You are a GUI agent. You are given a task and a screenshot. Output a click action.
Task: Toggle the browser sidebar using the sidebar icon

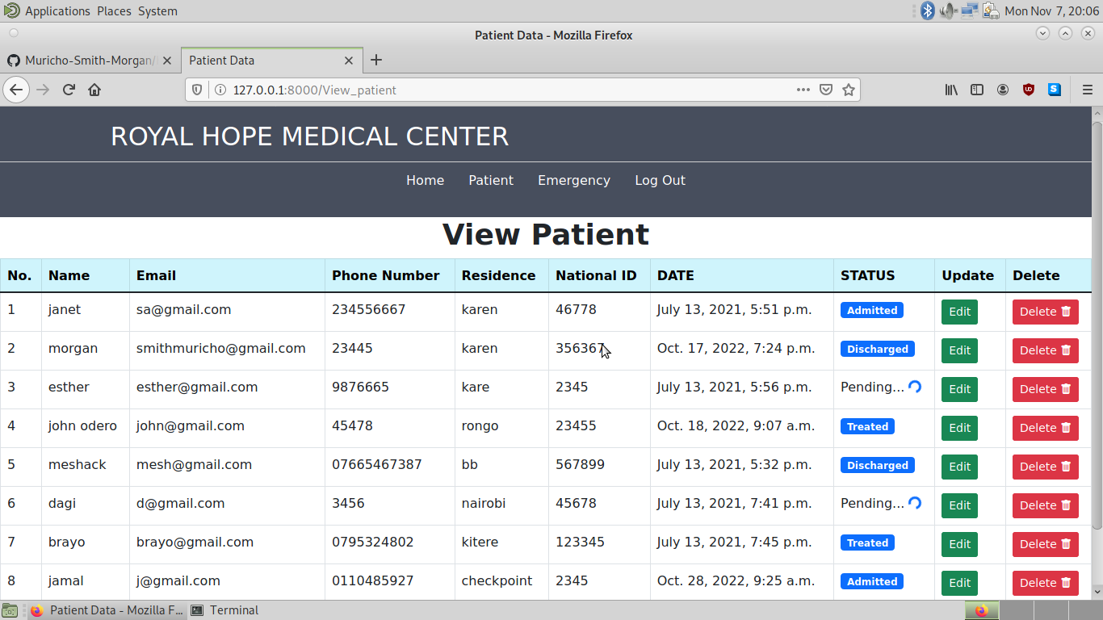click(977, 90)
